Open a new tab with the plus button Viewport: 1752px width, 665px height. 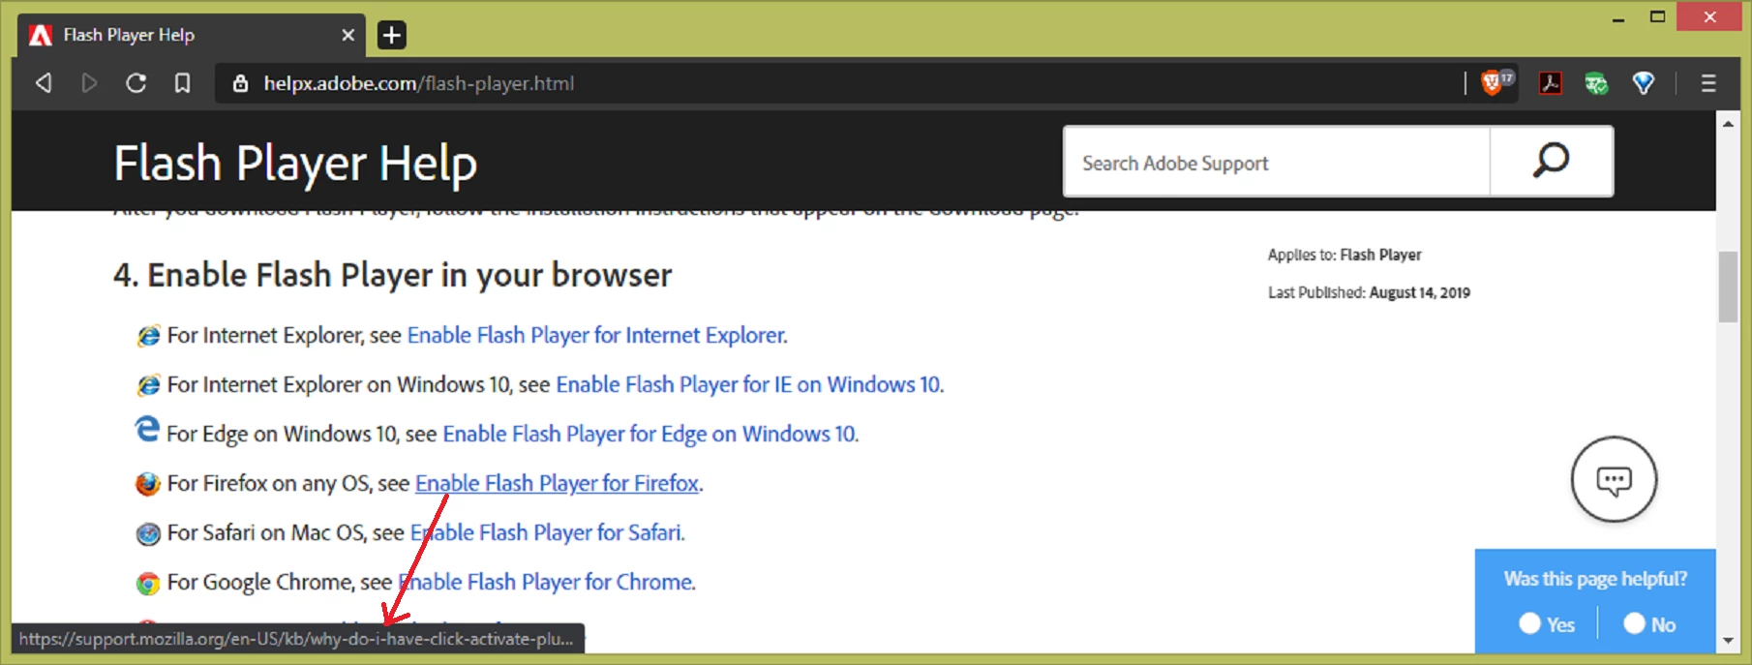[391, 35]
